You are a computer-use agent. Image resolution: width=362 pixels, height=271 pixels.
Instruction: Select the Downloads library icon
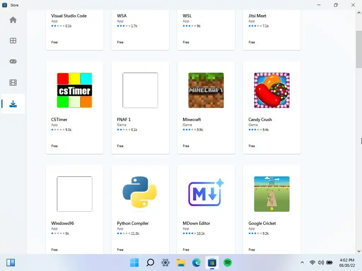point(13,104)
